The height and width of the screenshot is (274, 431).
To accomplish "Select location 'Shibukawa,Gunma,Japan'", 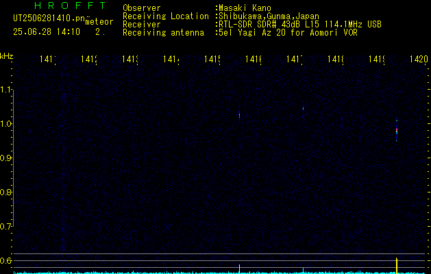I will (269, 16).
